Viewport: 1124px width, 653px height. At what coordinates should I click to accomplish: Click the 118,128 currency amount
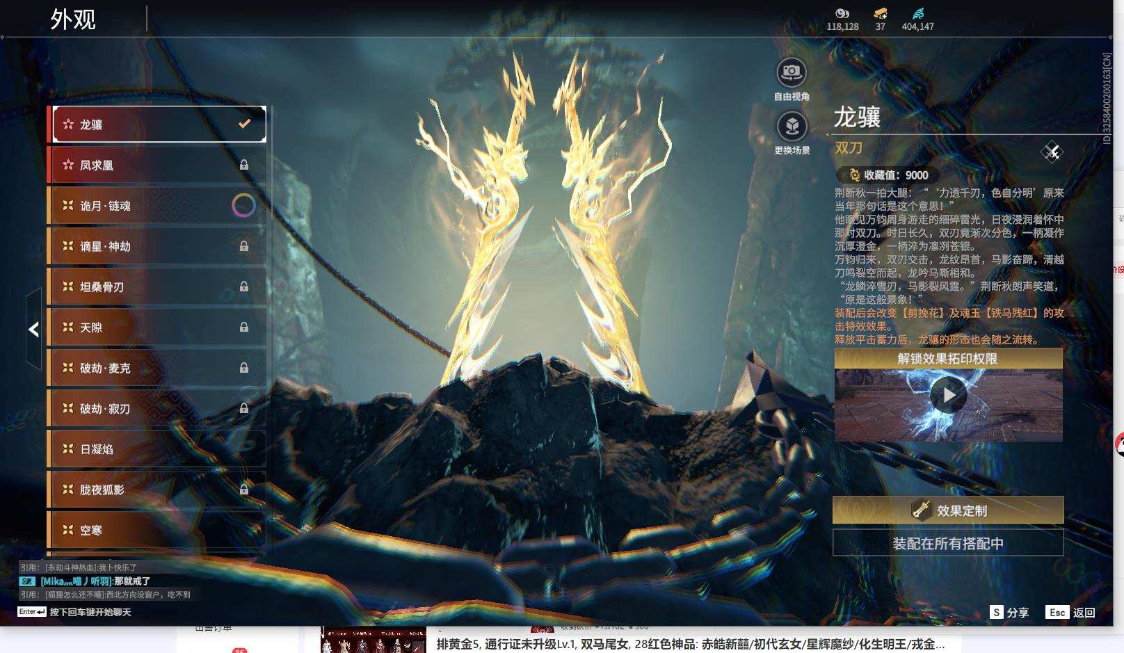pos(842,26)
